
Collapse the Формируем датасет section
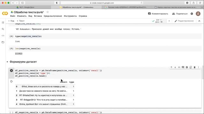click(x=7, y=62)
